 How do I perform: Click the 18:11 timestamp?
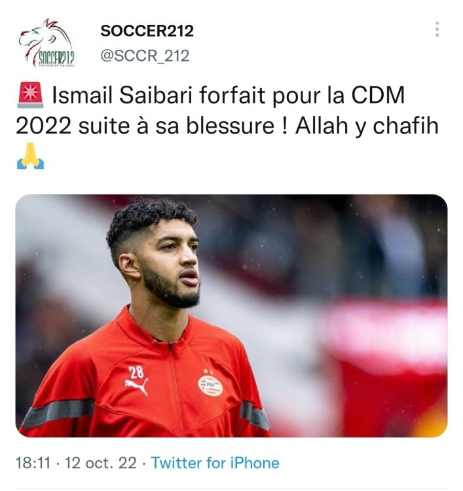coord(33,463)
